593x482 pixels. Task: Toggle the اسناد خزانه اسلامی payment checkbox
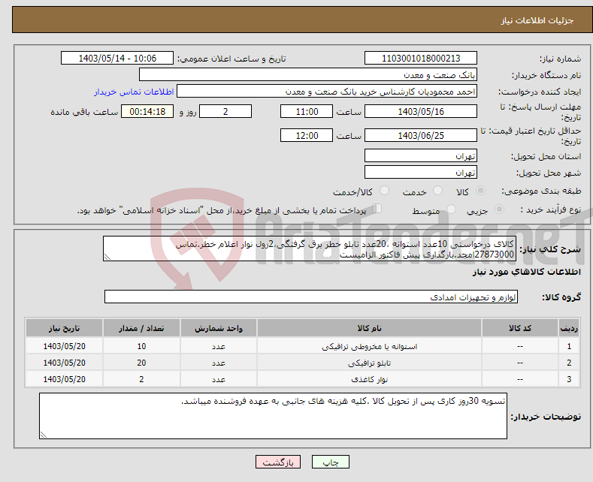coord(377,208)
